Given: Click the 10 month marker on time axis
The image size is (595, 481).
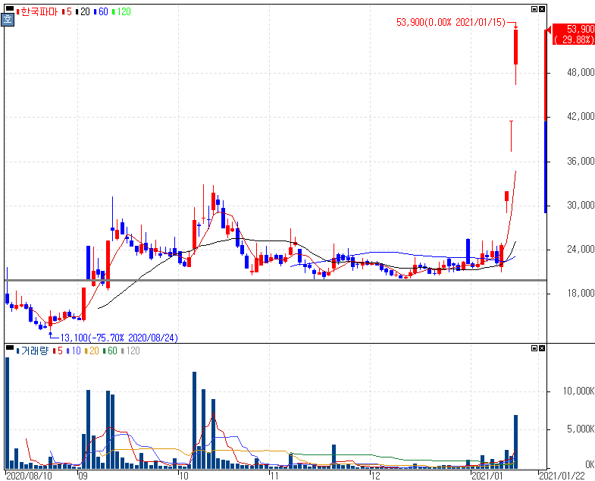Looking at the screenshot, I should (183, 476).
